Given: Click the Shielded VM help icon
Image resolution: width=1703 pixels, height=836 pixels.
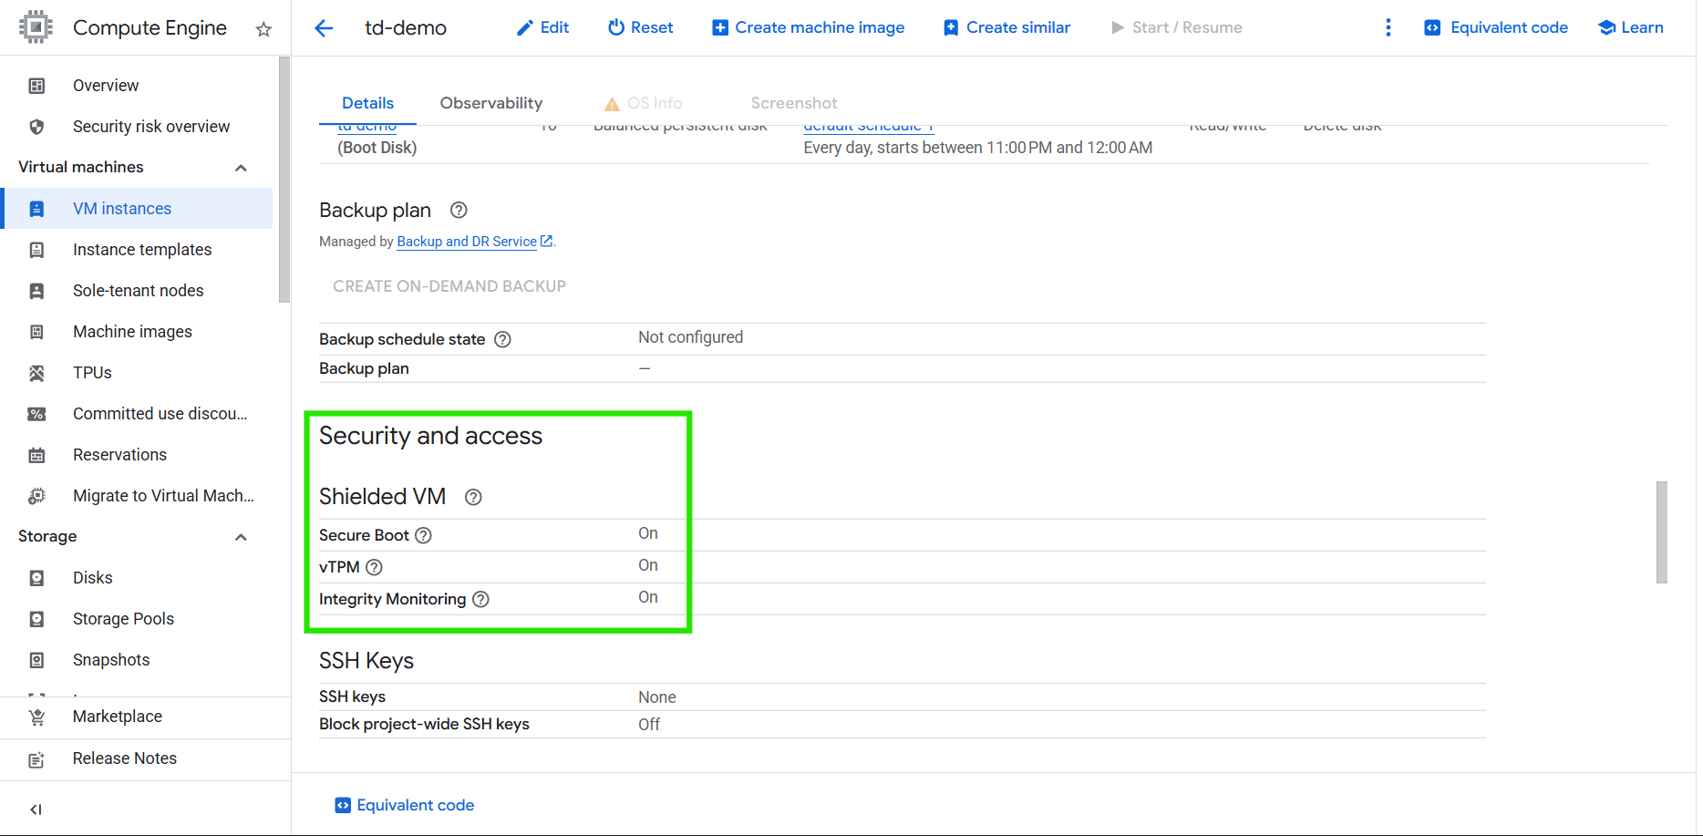Looking at the screenshot, I should point(473,498).
